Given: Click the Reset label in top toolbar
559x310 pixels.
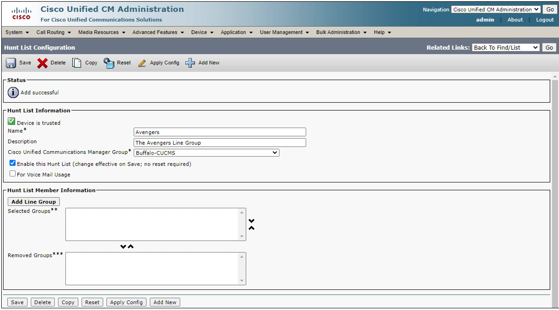Looking at the screenshot, I should [124, 63].
